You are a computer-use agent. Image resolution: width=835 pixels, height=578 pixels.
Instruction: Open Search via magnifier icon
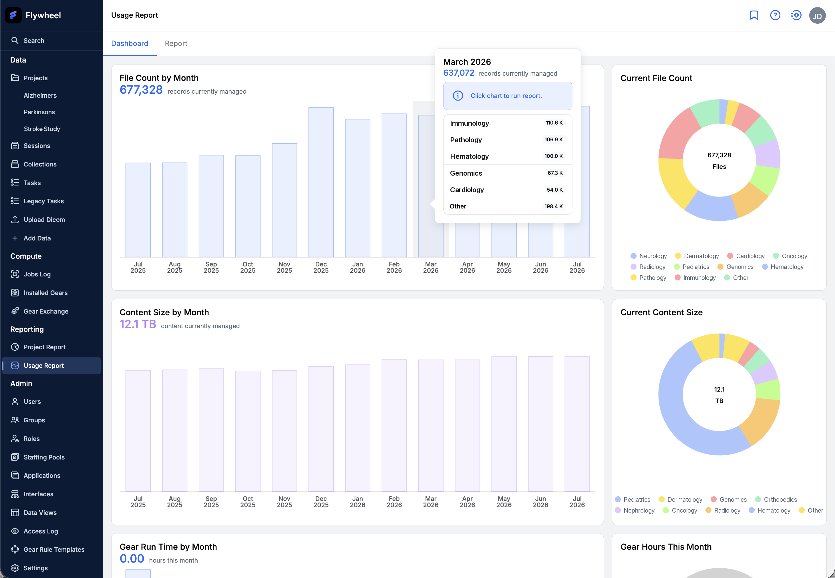[x=15, y=41]
